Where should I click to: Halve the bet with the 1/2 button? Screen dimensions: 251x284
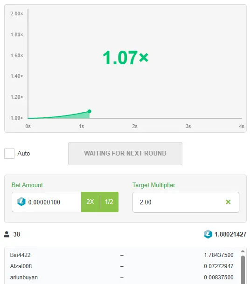[109, 202]
